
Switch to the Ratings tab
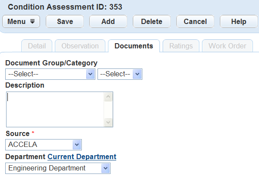(181, 46)
